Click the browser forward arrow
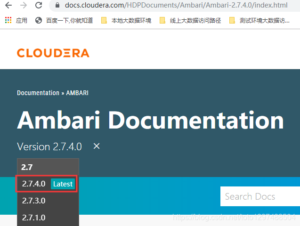The width and height of the screenshot is (300, 226). pos(24,5)
